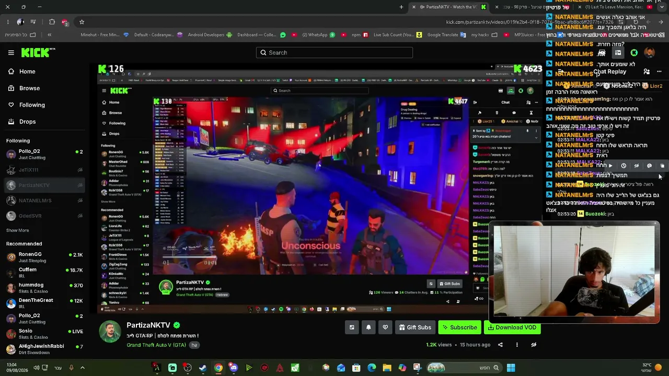
Task: Open browser extensions puzzle icon
Action: tap(52, 22)
